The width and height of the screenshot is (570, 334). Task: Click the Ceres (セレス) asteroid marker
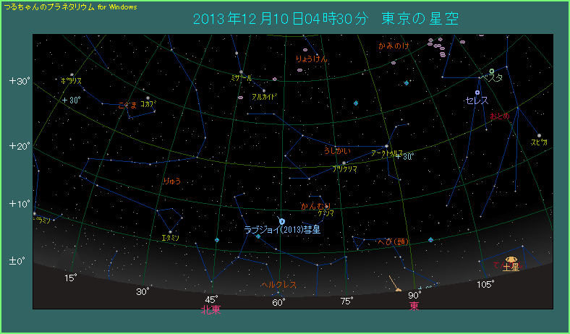[477, 92]
